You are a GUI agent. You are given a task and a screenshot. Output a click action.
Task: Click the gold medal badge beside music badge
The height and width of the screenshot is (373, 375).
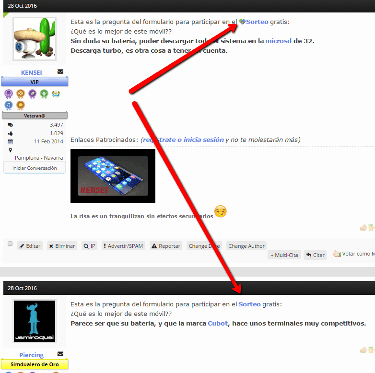tap(21, 105)
